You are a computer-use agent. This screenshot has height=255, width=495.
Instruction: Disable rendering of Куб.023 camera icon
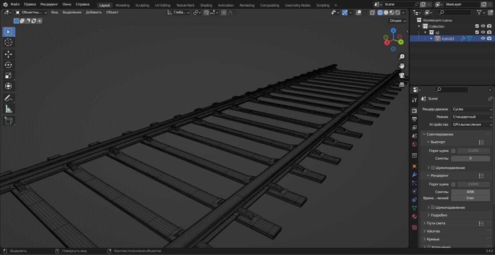click(489, 38)
